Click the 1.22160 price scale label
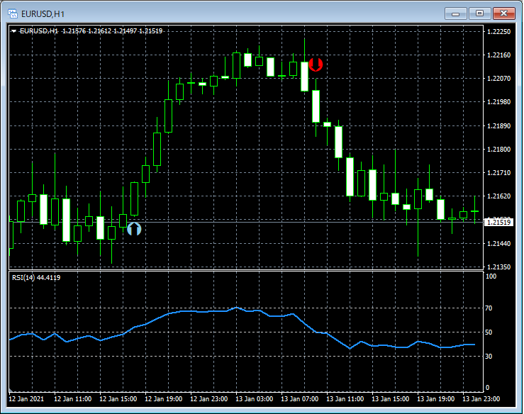 [498, 55]
